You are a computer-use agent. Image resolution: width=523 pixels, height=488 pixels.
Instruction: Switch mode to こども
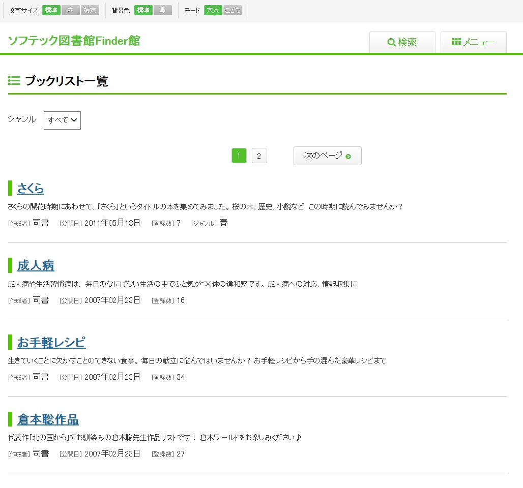(233, 11)
